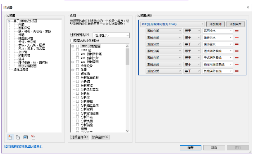255x156 pixels.
Task: Toggle the 隐藏未选中类别 checkbox
Action: coord(72,41)
